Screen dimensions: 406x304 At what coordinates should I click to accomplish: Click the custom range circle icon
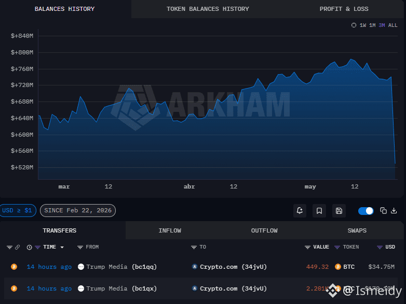tap(354, 25)
